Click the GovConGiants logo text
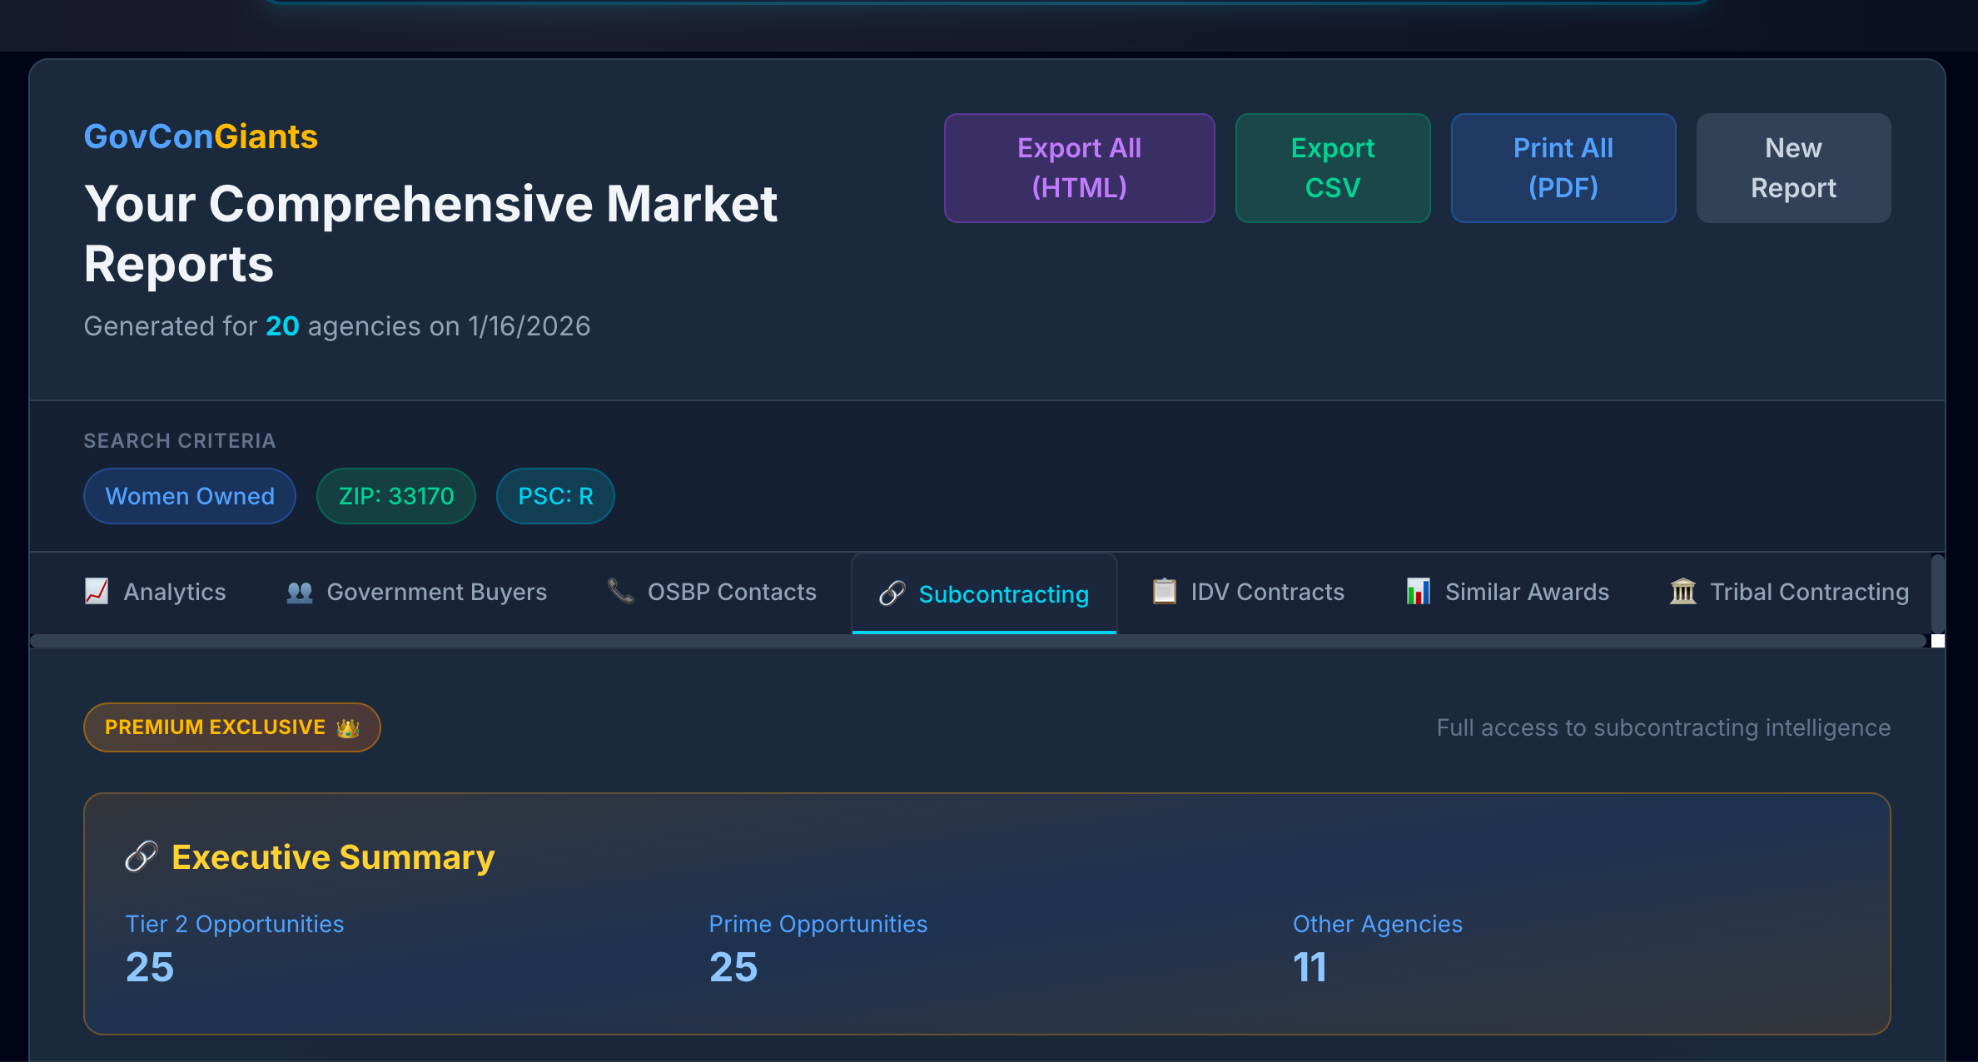This screenshot has height=1062, width=1978. pos(200,136)
